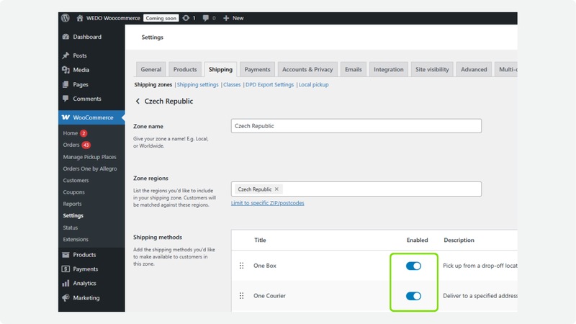Open the updates icon in admin bar
The height and width of the screenshot is (324, 576).
(x=186, y=18)
